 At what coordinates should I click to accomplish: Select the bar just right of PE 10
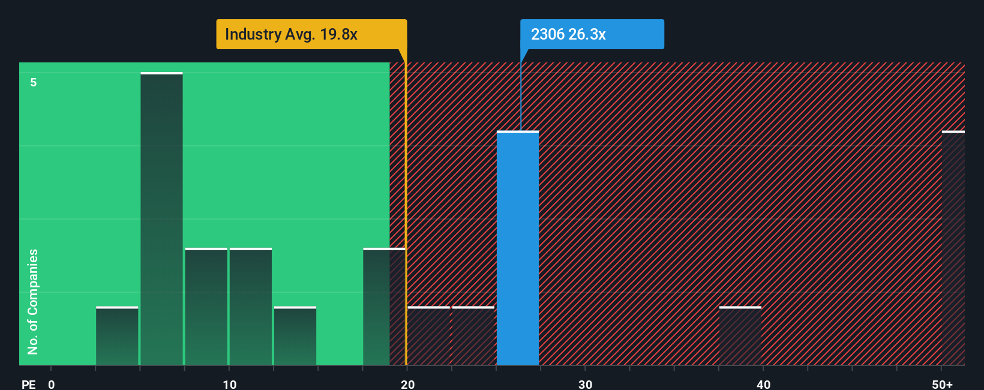click(x=251, y=307)
